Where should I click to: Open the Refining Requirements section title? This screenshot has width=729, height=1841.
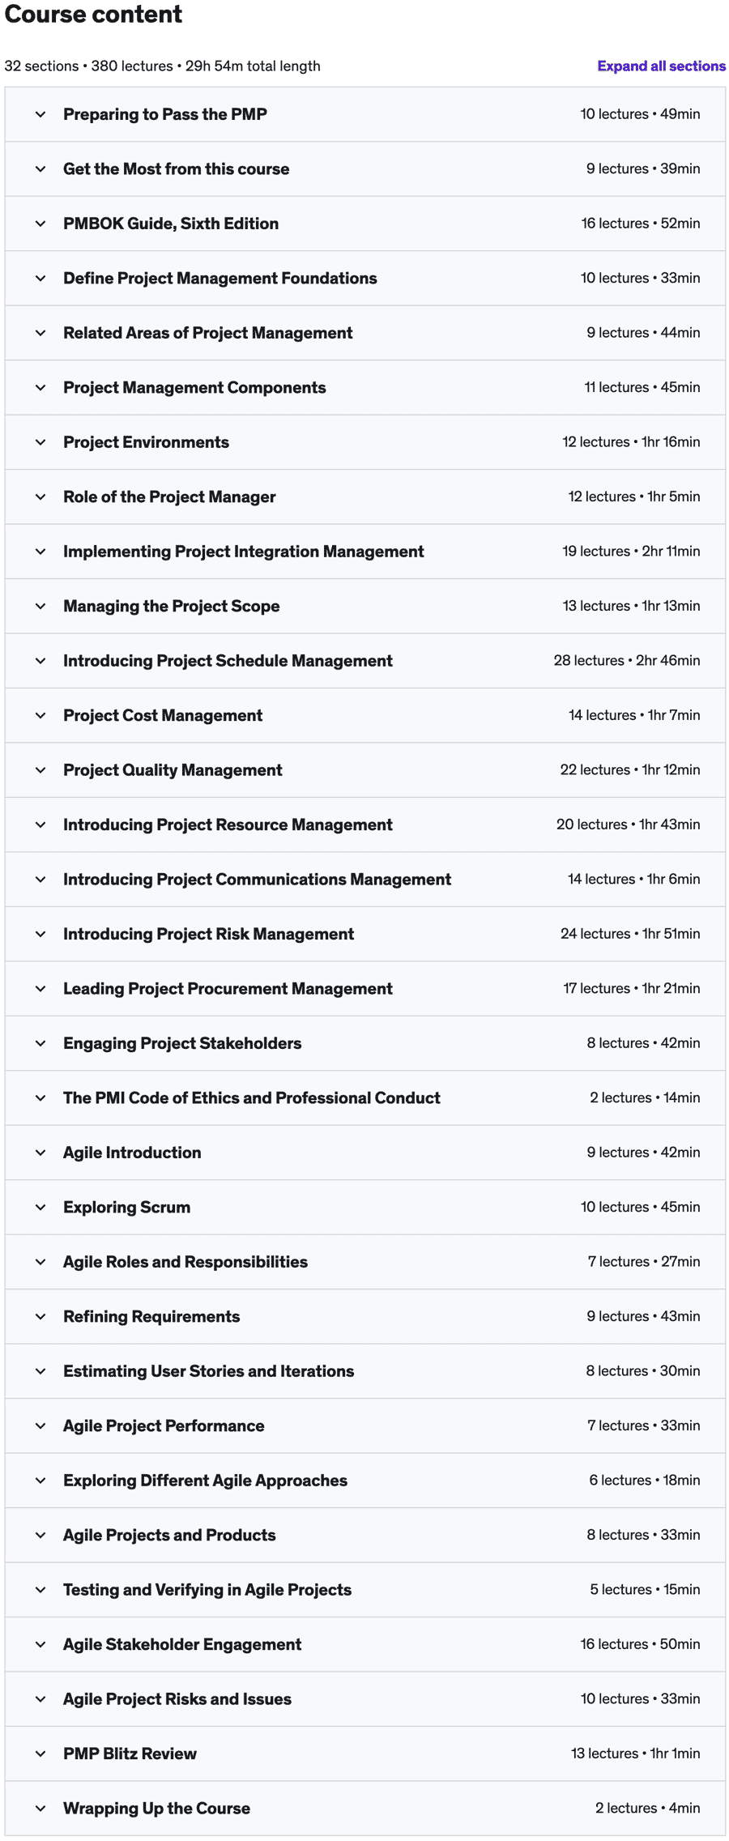(x=151, y=1317)
